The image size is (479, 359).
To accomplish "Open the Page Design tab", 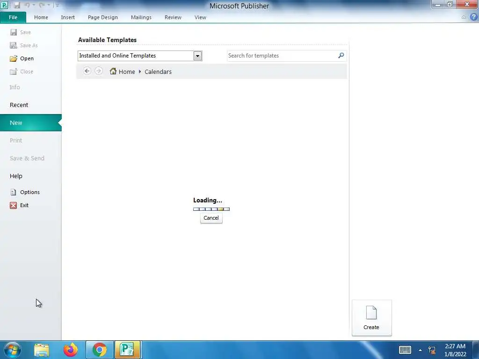I will coord(102,17).
